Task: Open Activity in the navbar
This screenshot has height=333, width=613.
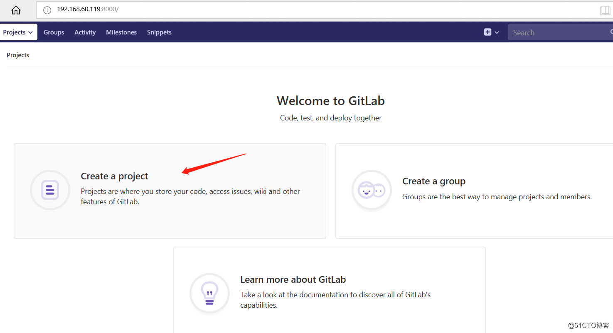Action: point(85,32)
